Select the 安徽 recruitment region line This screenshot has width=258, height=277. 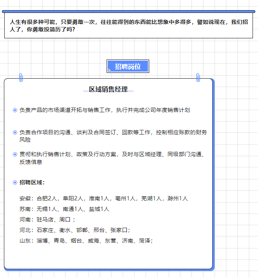(103, 198)
